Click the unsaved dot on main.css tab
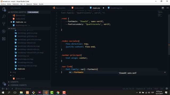170x95 pixels. (103, 8)
